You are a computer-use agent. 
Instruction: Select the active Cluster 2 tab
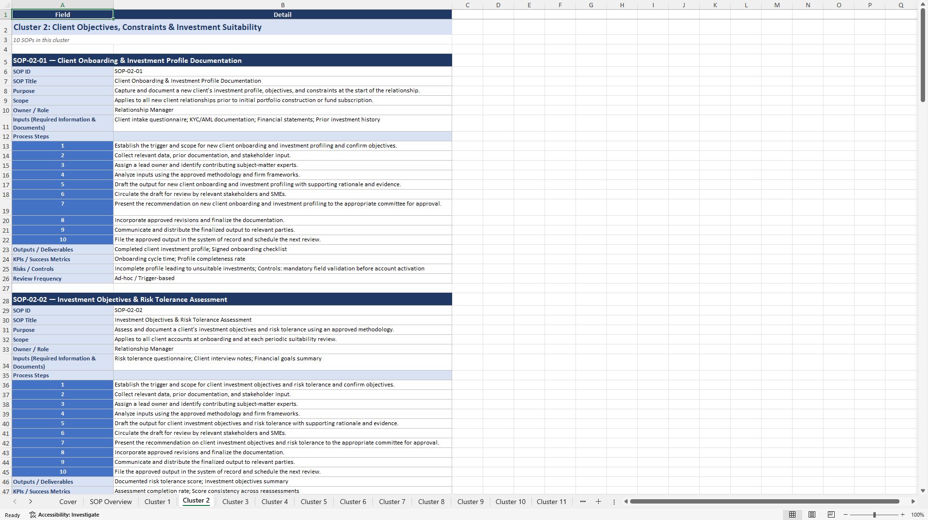pyautogui.click(x=196, y=501)
